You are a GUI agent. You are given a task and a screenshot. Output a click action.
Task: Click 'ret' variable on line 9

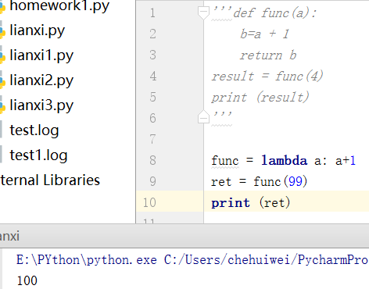pyautogui.click(x=221, y=182)
